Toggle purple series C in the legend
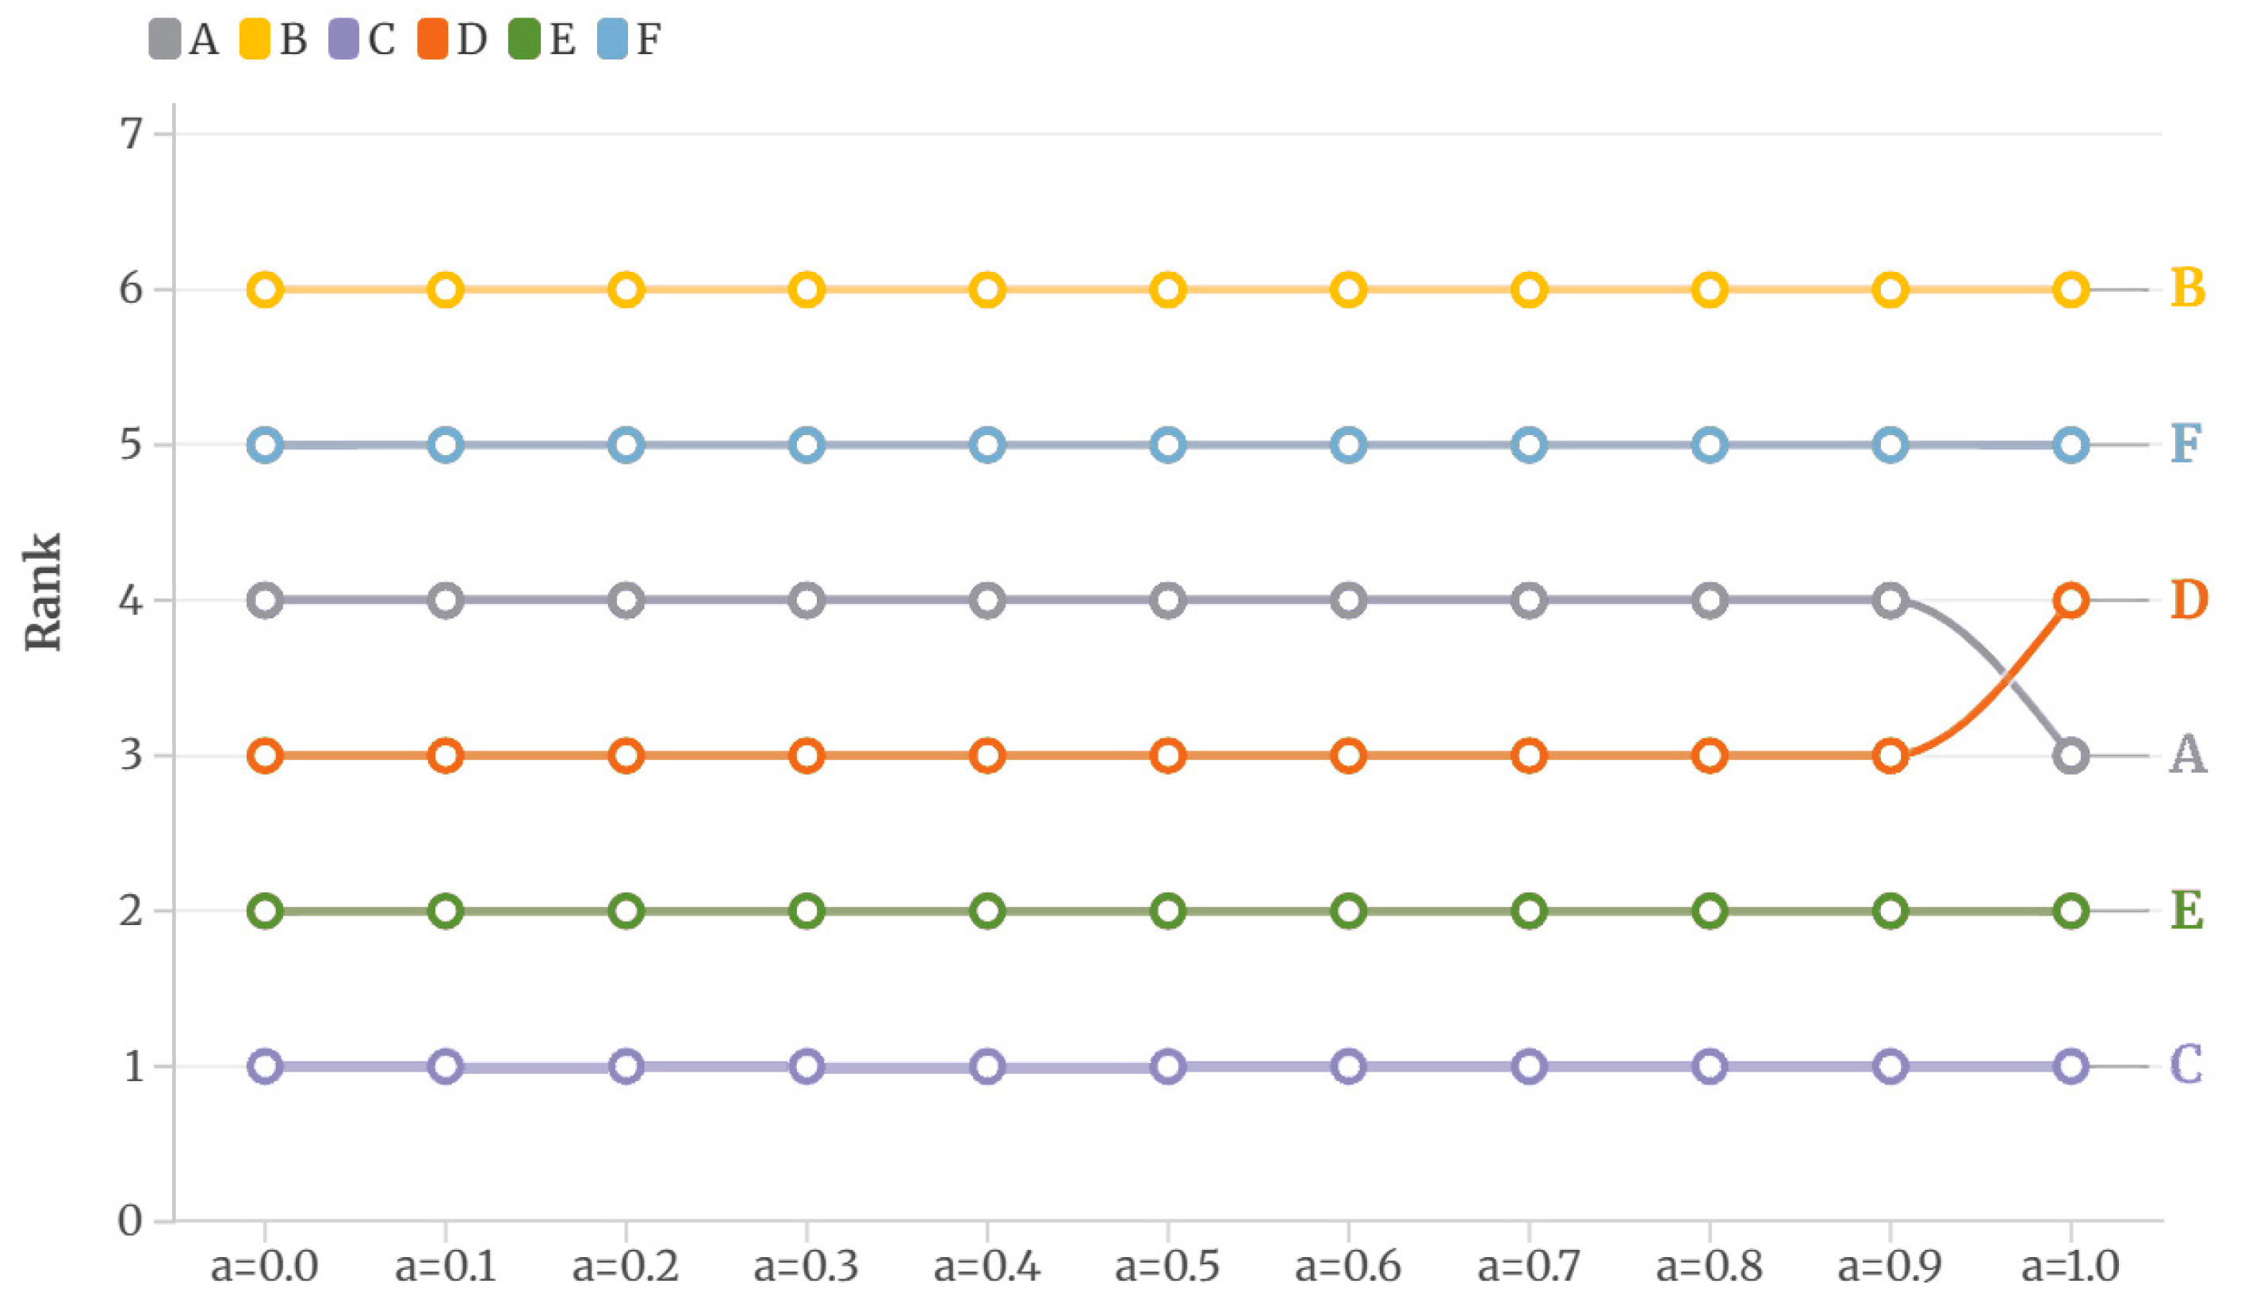The height and width of the screenshot is (1315, 2241). (343, 40)
